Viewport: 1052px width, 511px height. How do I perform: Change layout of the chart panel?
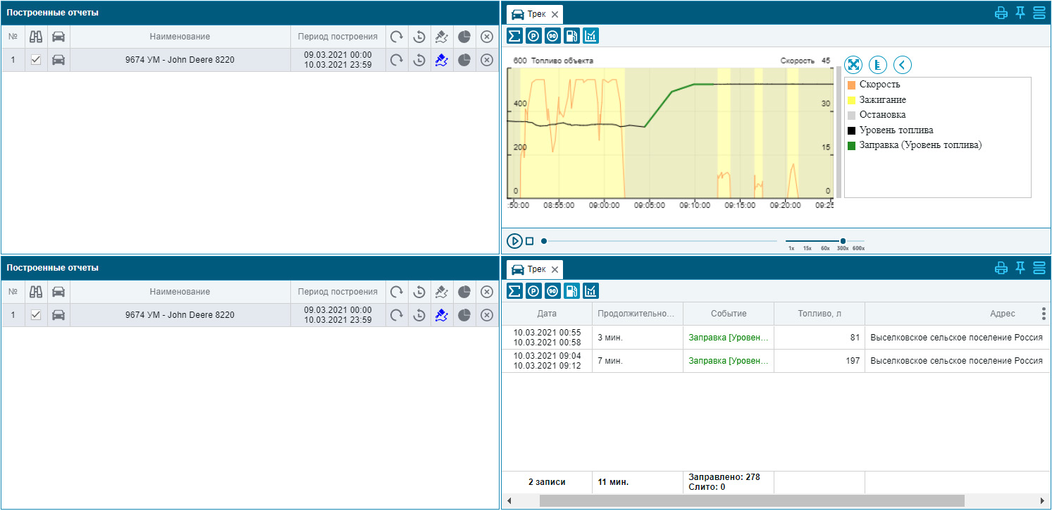1039,13
